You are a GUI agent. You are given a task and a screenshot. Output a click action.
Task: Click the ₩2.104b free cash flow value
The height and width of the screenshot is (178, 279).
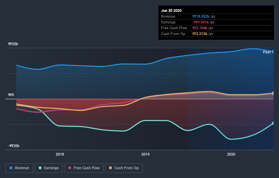click(199, 28)
